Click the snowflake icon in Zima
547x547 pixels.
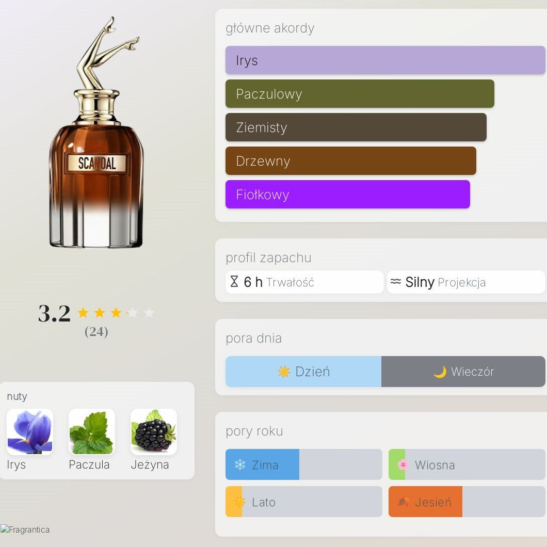240,464
